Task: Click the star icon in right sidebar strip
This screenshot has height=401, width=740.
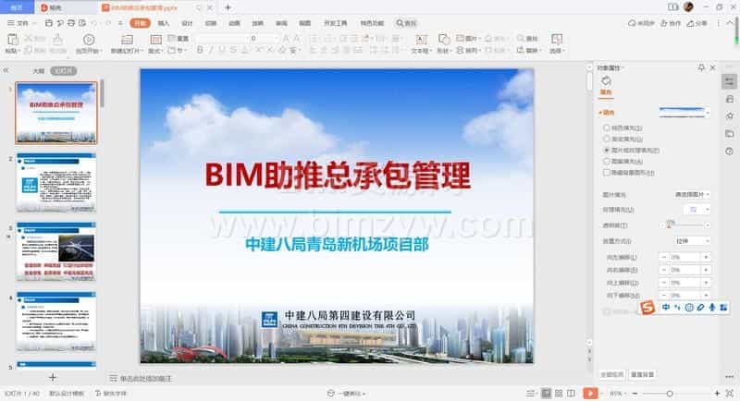Action: (x=729, y=115)
